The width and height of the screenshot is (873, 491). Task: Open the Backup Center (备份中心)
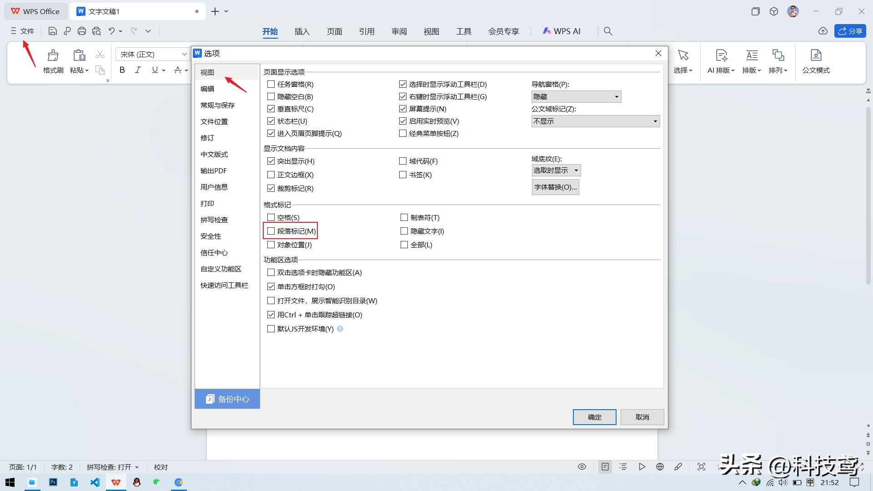click(x=227, y=399)
